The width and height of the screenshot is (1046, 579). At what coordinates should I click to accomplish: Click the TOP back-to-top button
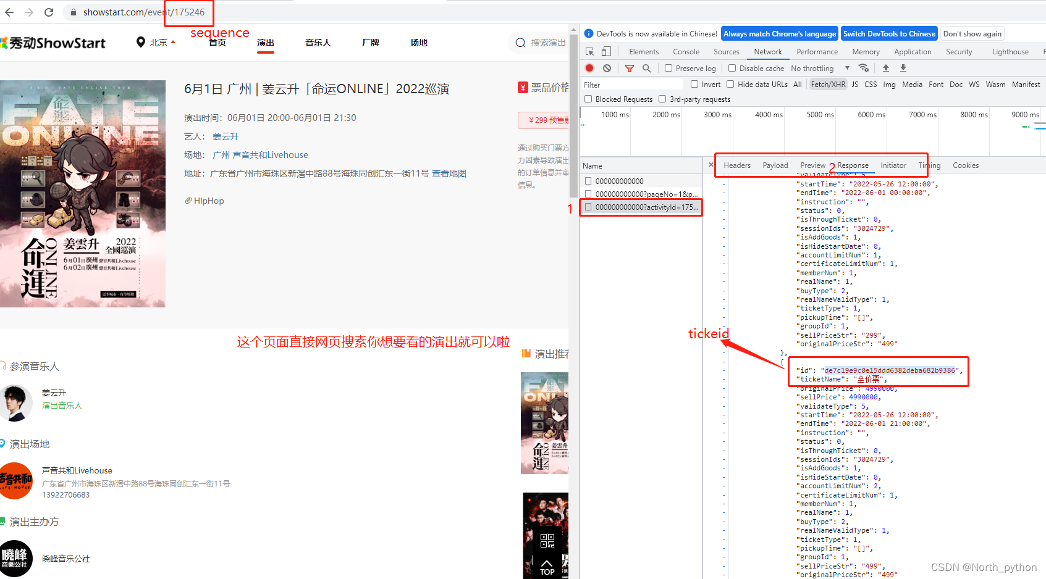547,567
